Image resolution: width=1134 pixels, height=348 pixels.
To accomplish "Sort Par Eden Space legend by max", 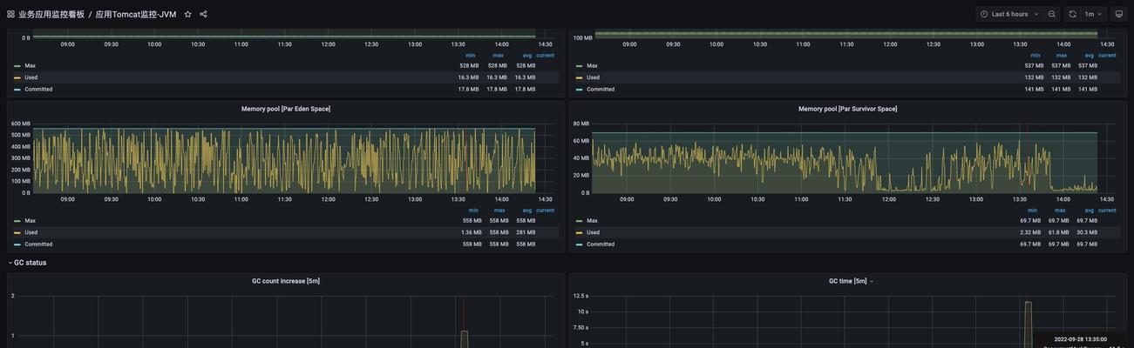I will pyautogui.click(x=499, y=211).
